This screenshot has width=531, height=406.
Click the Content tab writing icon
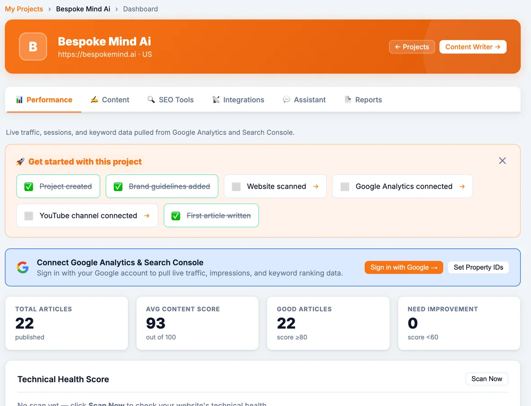pyautogui.click(x=94, y=99)
